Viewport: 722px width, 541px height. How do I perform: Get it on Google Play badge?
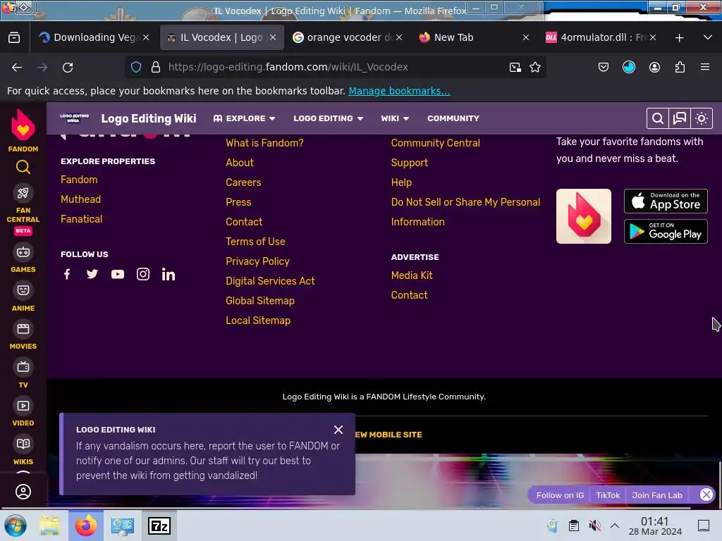666,231
